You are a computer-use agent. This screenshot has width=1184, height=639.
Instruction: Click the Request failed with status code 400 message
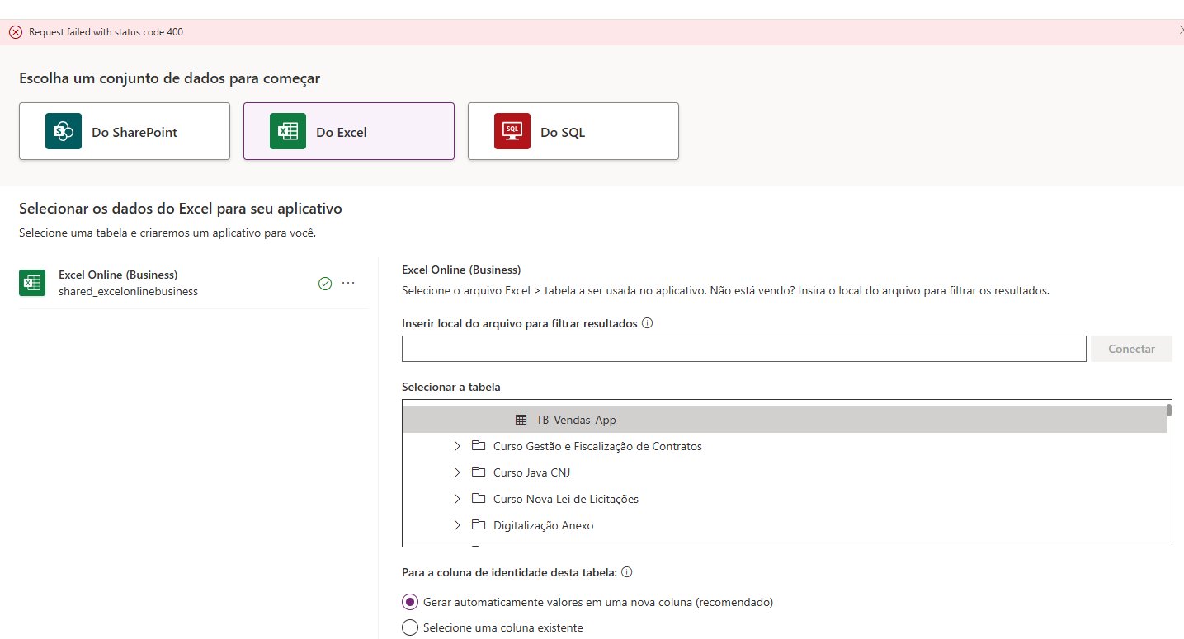click(x=106, y=32)
